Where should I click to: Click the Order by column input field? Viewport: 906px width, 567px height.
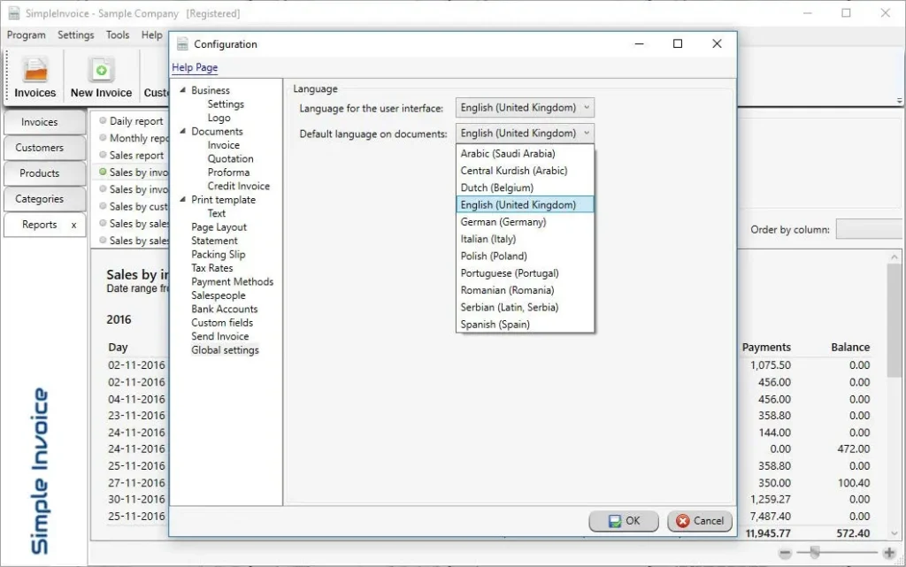868,228
